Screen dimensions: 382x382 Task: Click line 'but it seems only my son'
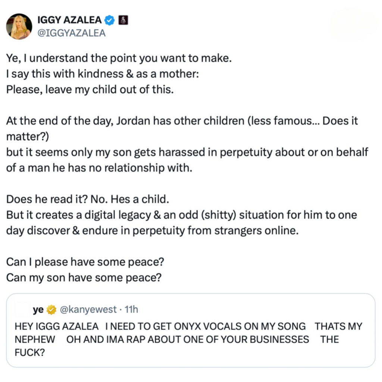coord(187,160)
